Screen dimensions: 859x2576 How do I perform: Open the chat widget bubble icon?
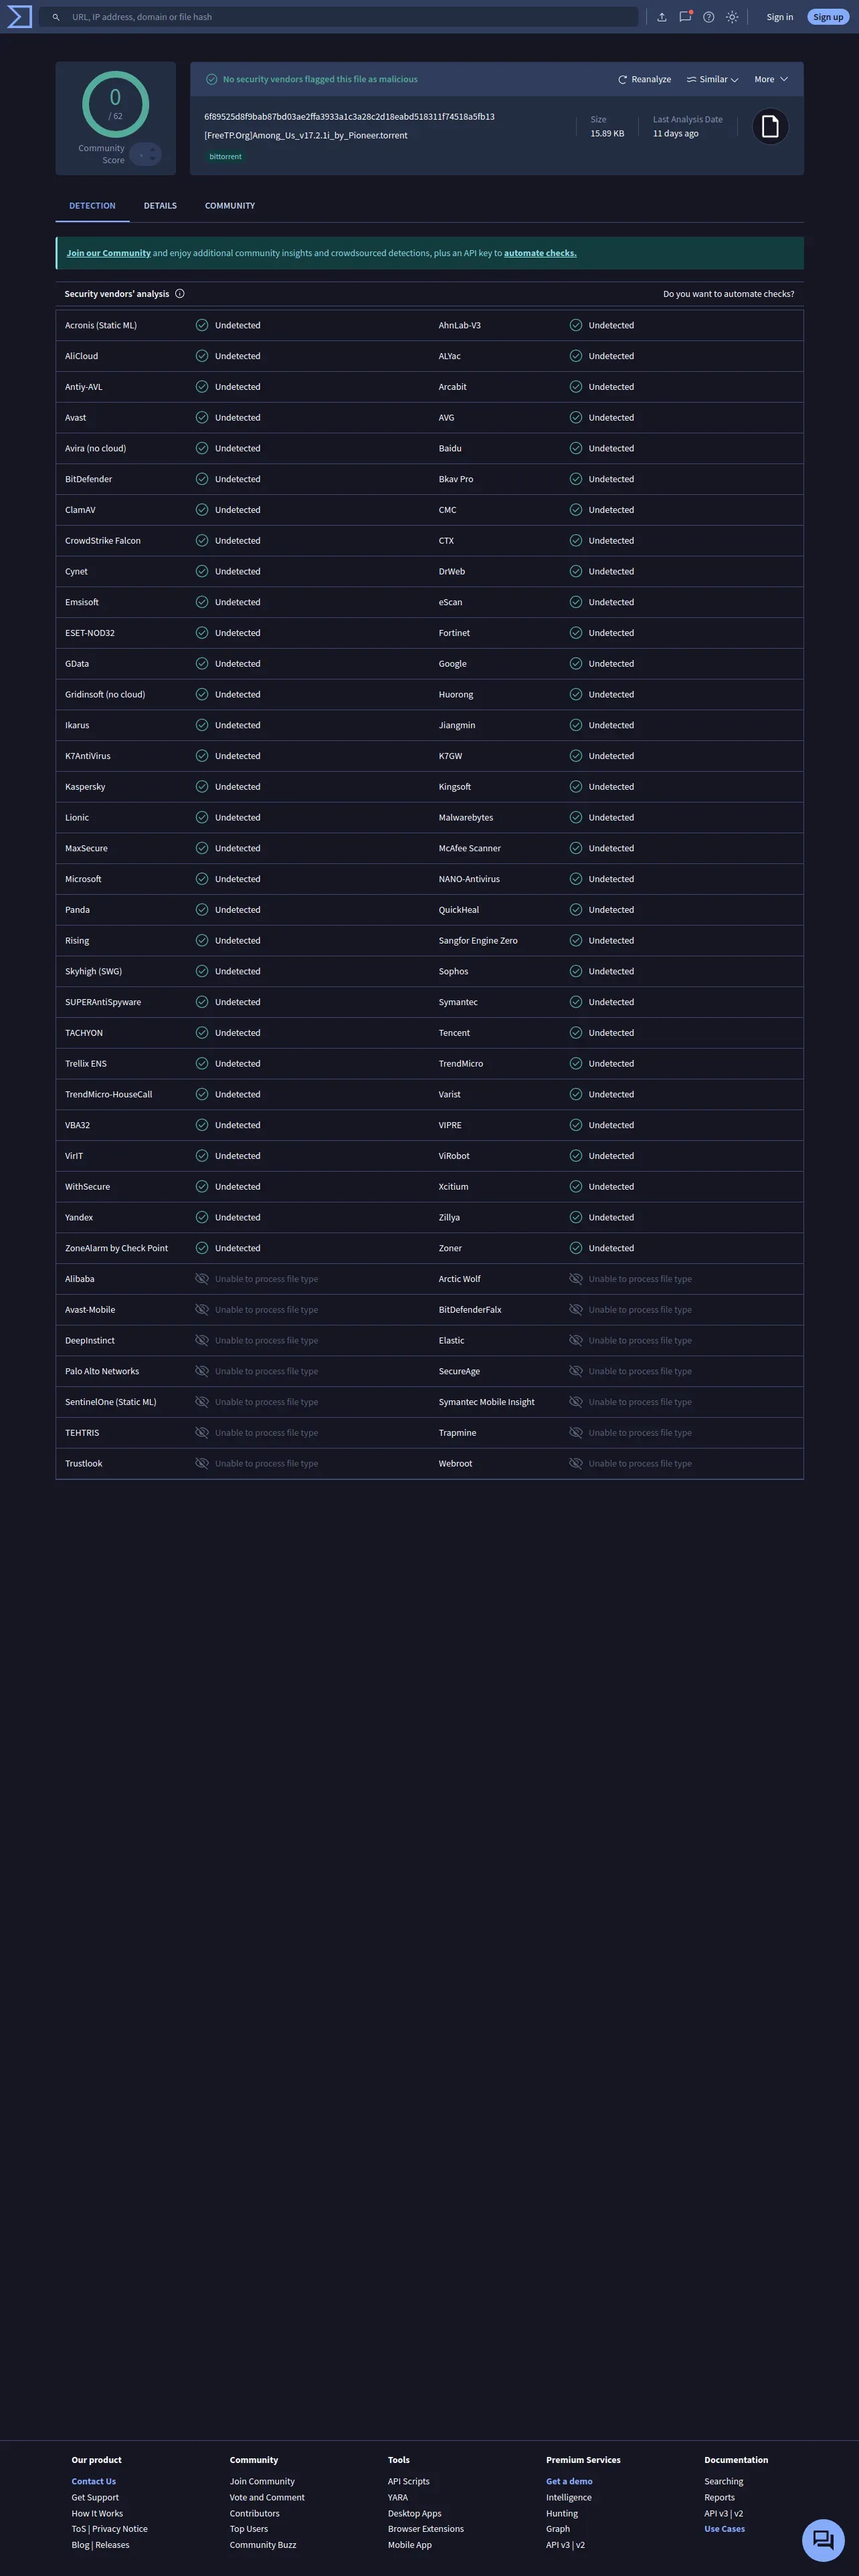[823, 2539]
